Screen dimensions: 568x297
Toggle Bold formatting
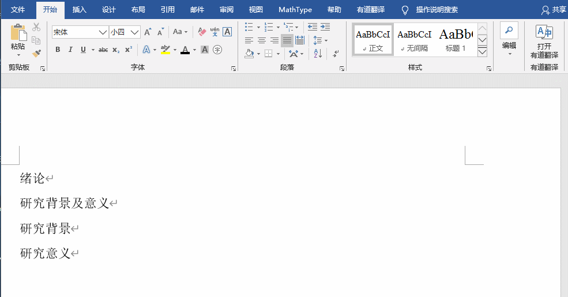58,50
